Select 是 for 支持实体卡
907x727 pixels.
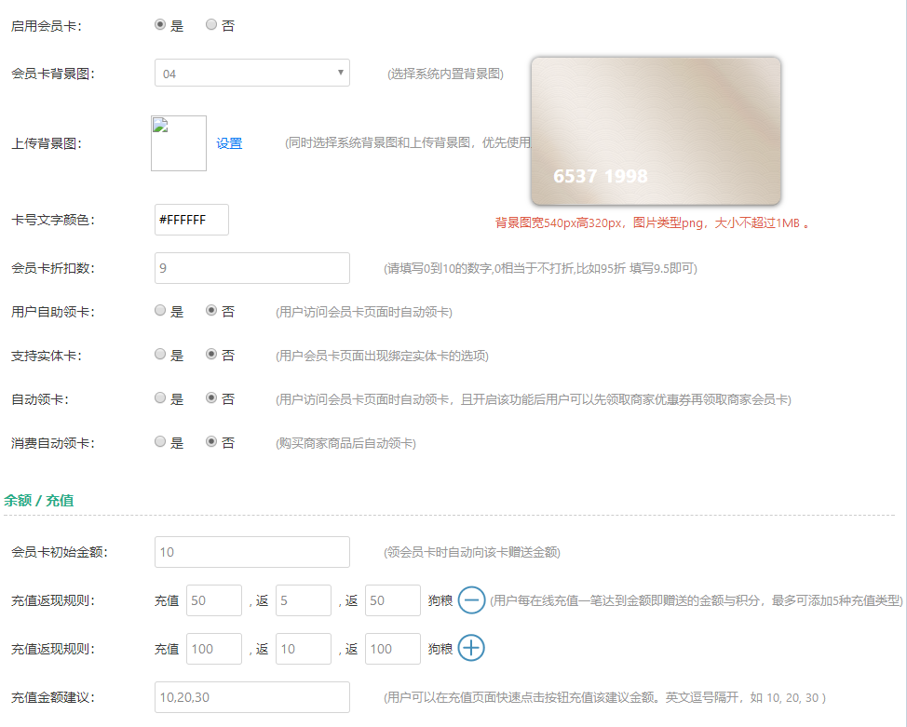coord(160,354)
